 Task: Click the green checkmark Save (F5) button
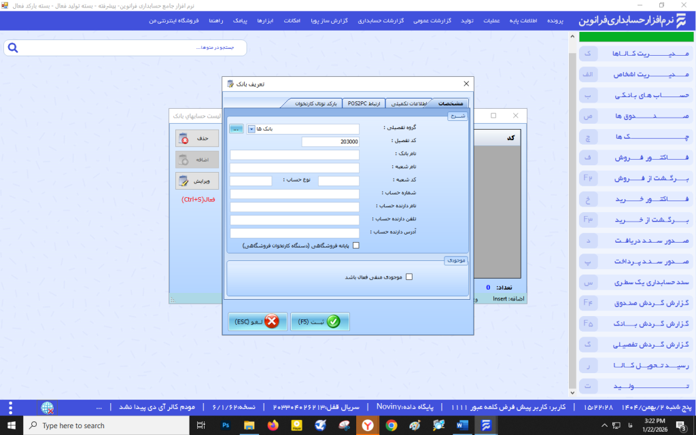click(320, 321)
